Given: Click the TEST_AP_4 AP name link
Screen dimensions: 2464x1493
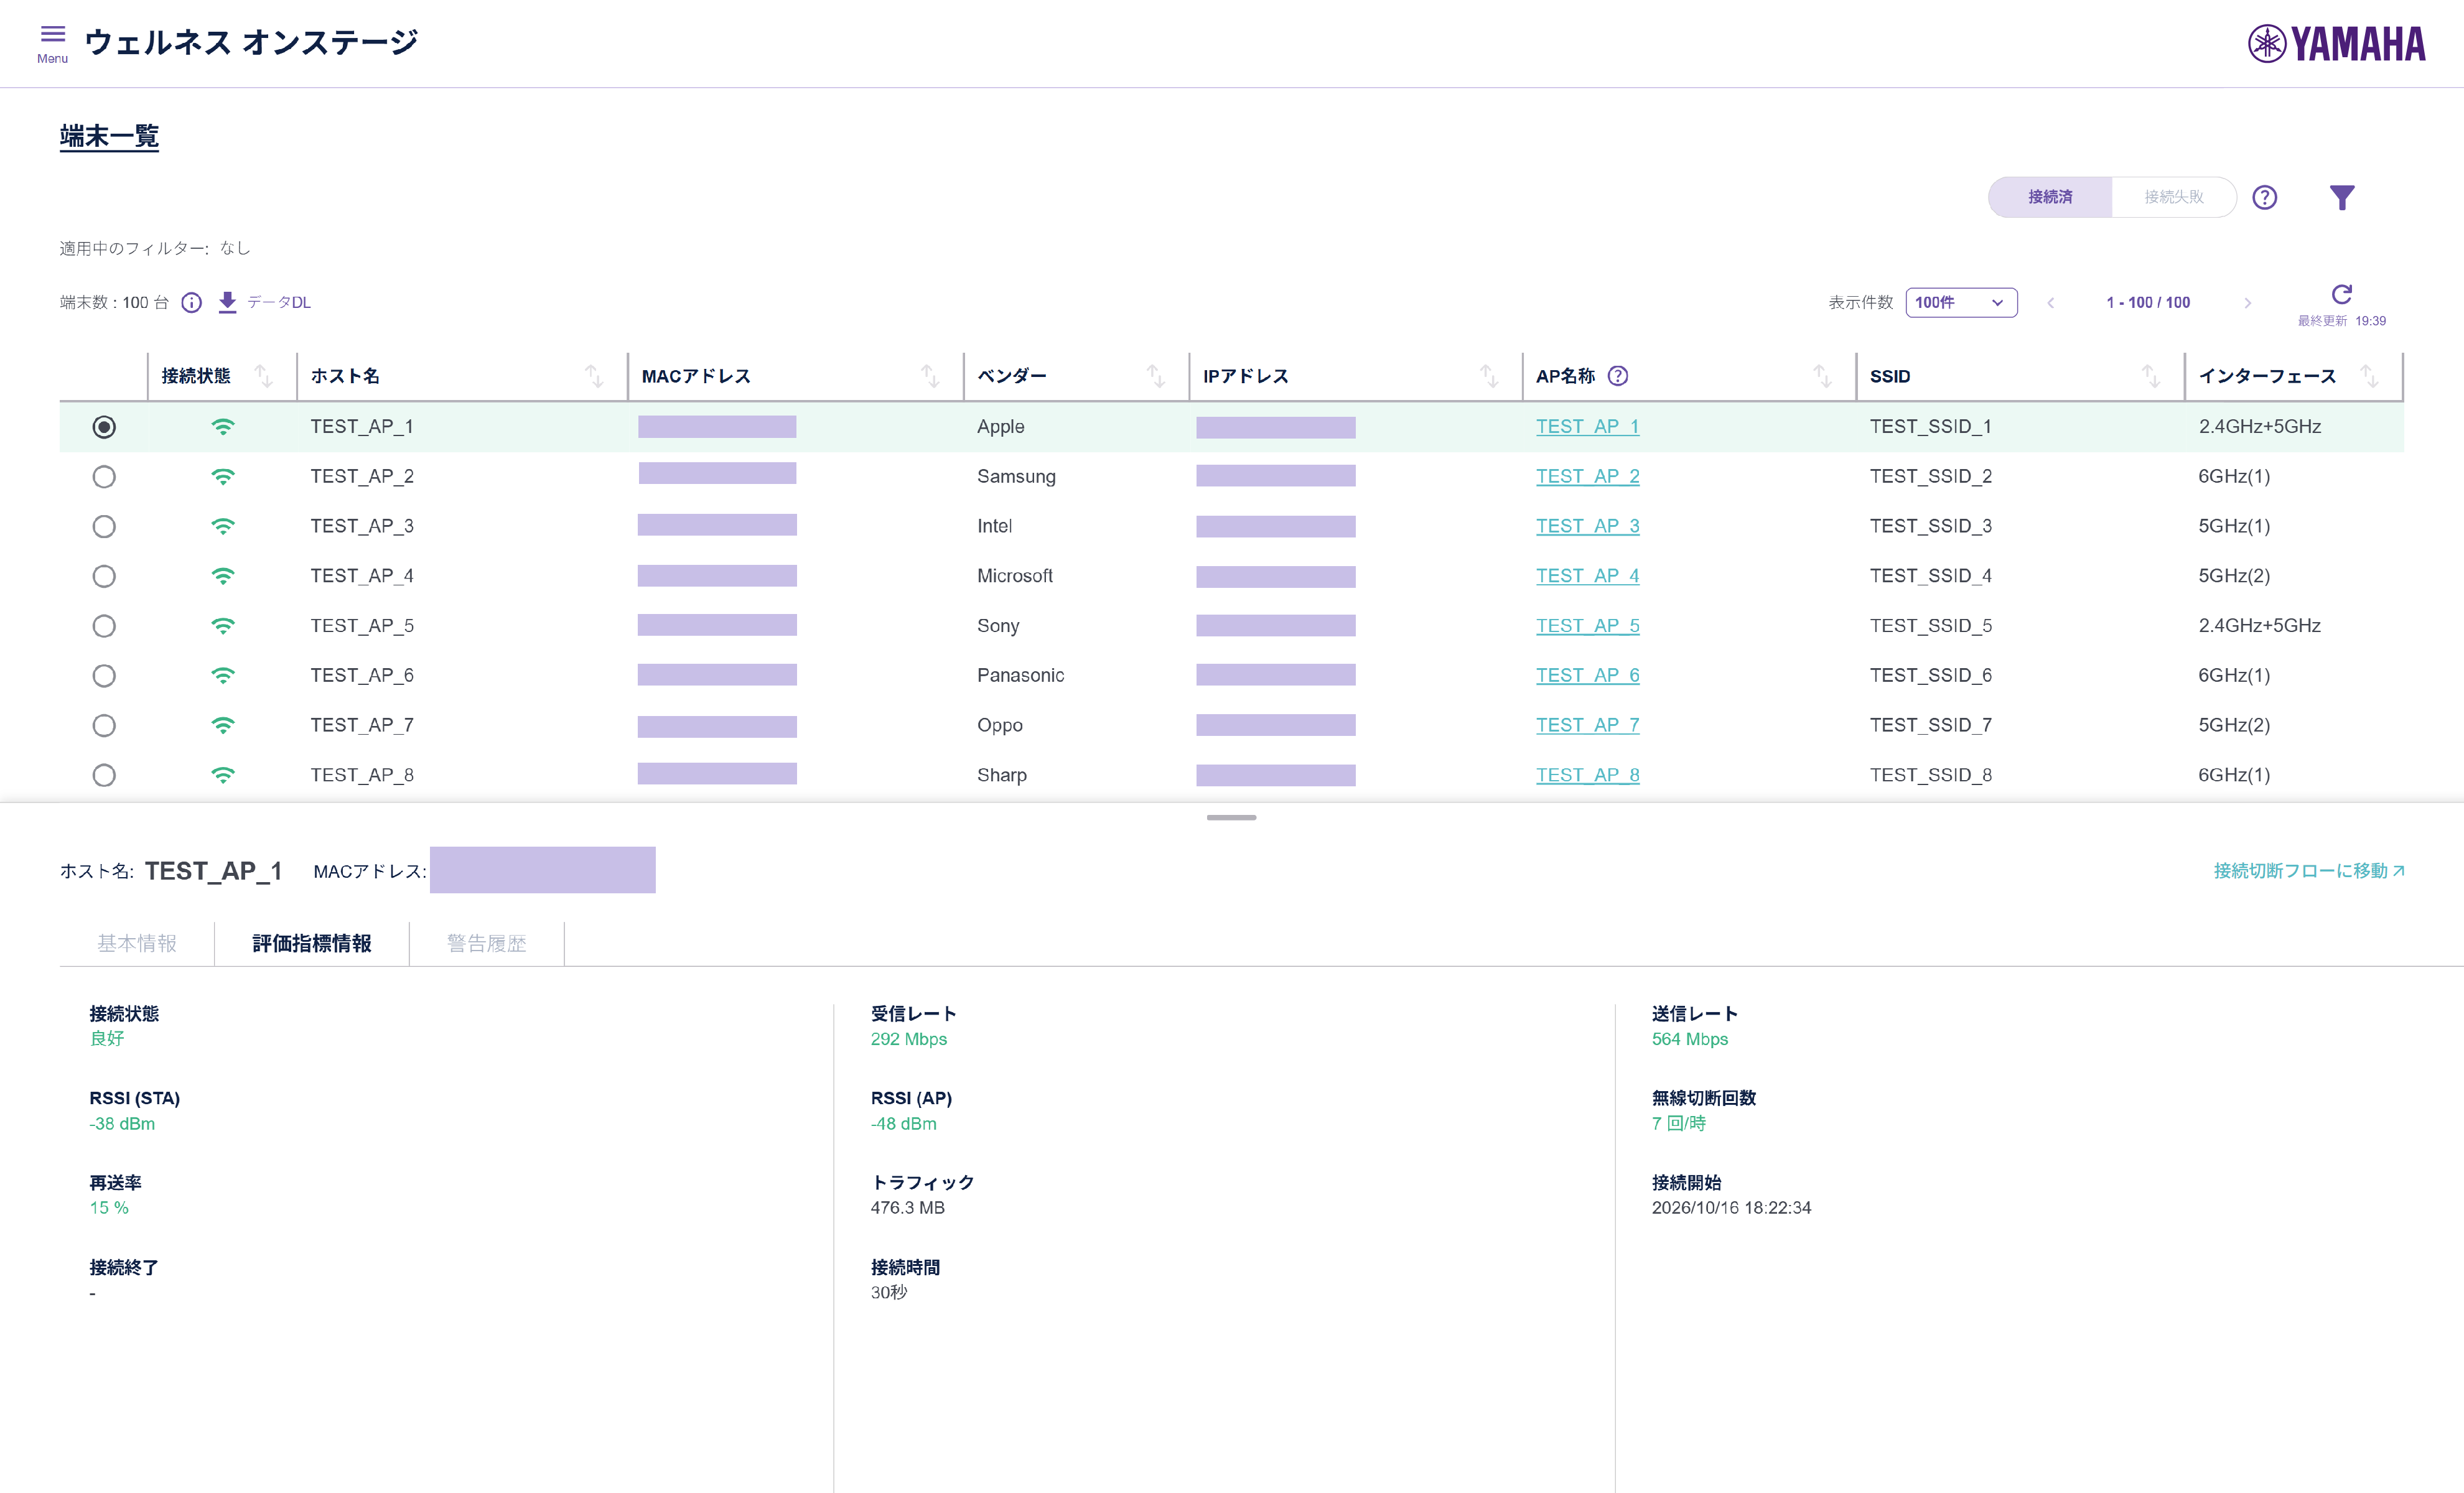Looking at the screenshot, I should click(1587, 576).
